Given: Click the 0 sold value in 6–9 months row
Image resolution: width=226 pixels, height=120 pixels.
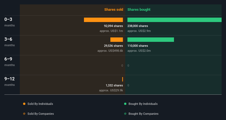Looking at the screenshot, I should click(x=122, y=66).
